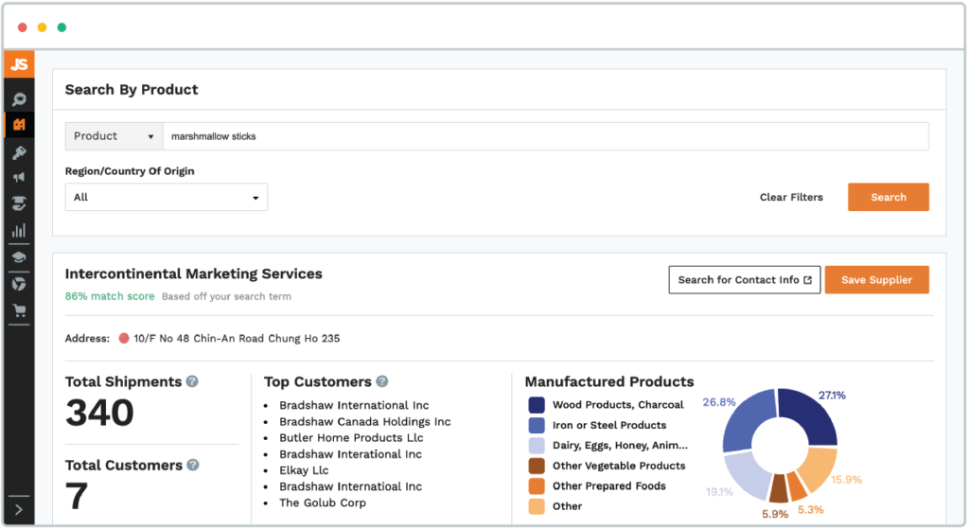Viewport: 969px width, 529px height.
Task: Save the supplier with Save Supplier
Action: tap(876, 280)
